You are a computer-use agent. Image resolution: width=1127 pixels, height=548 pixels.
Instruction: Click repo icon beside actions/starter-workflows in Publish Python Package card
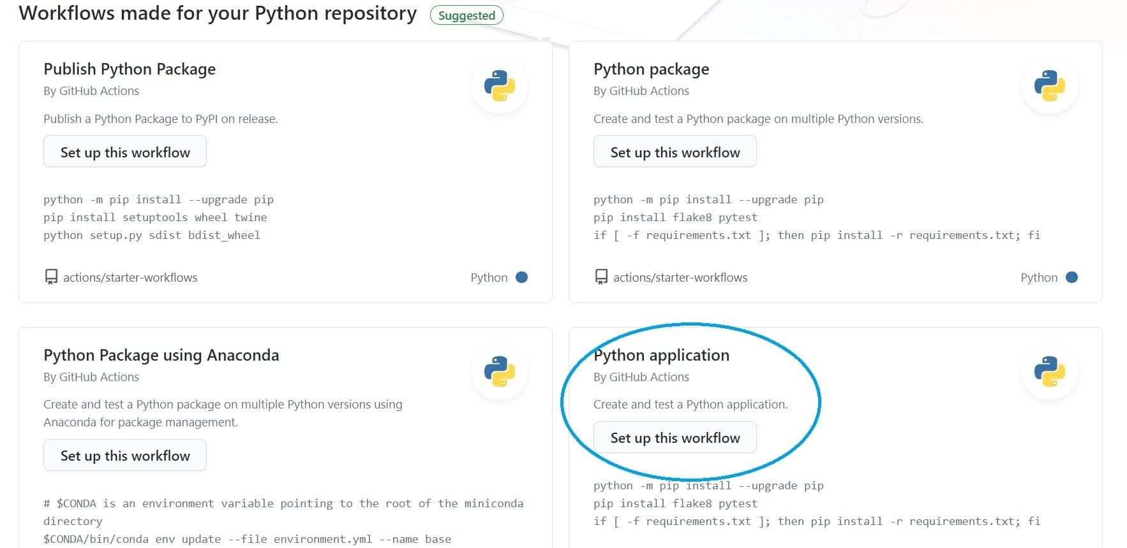(x=51, y=277)
